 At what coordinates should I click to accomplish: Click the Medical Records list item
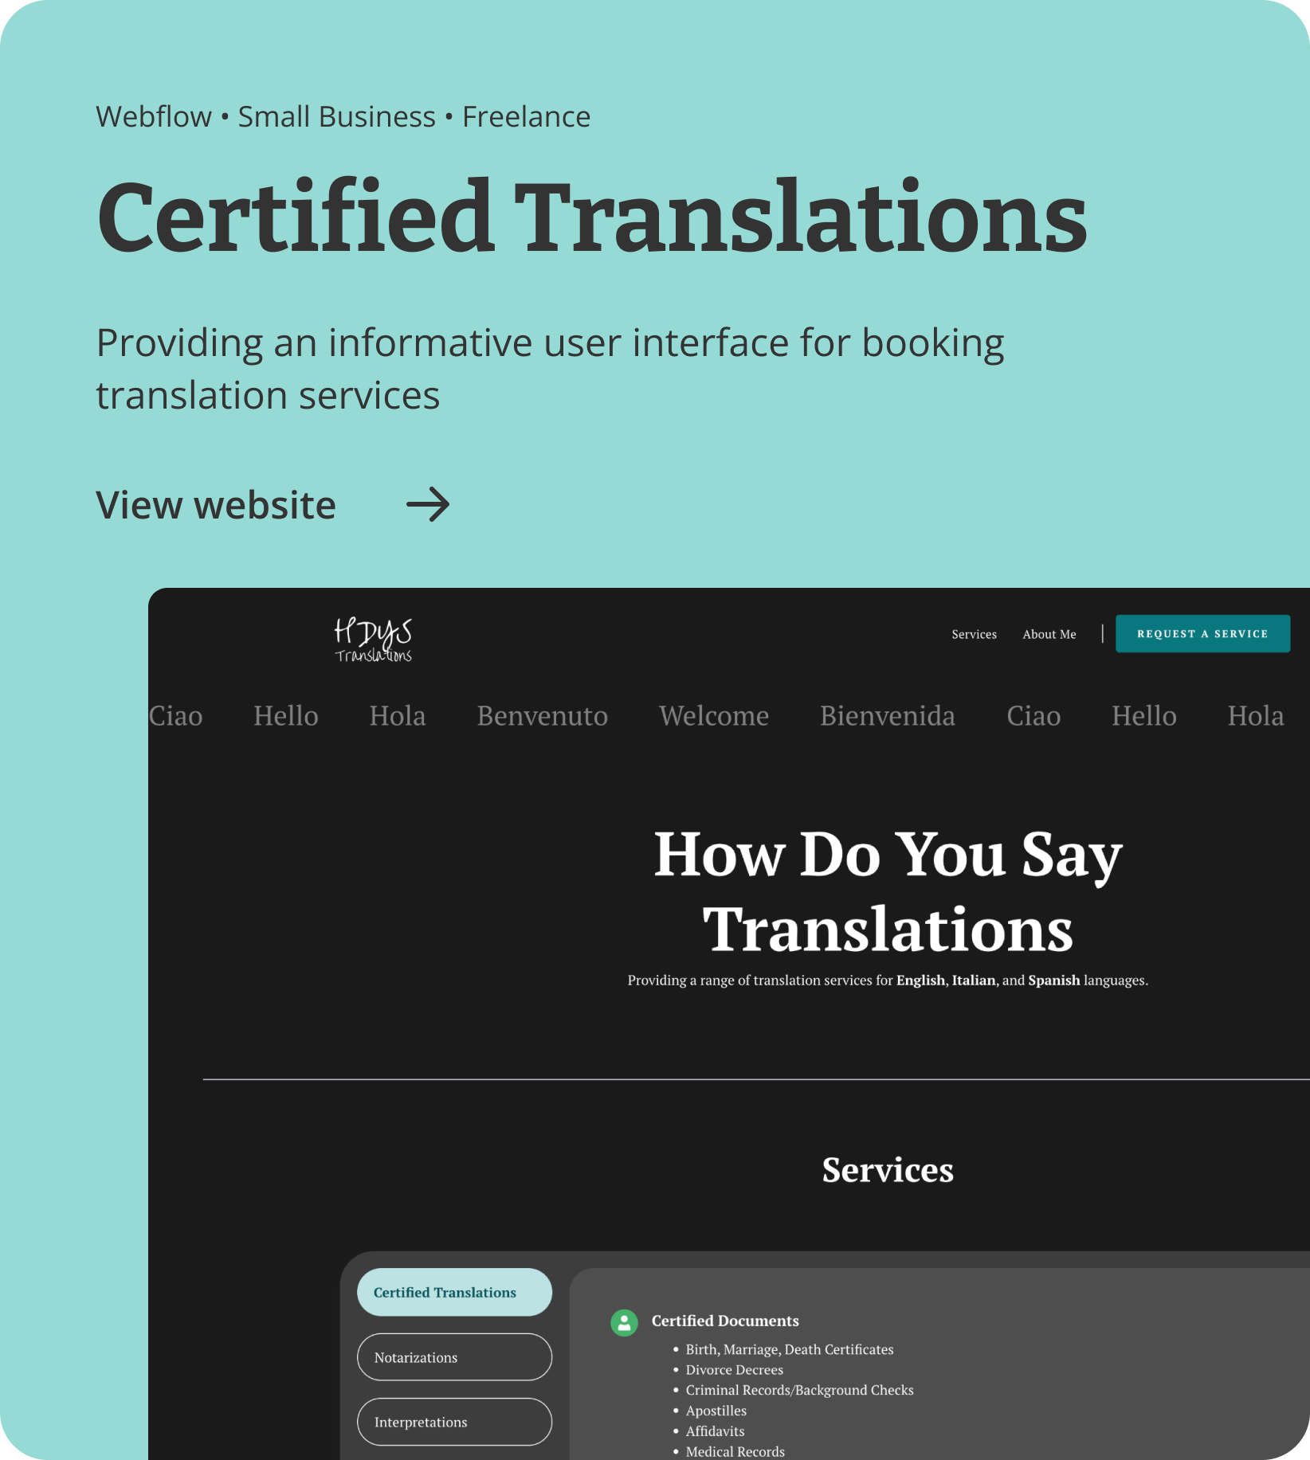click(735, 1451)
